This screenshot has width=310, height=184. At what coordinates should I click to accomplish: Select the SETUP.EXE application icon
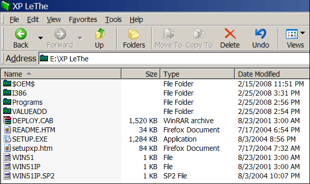pos(7,139)
